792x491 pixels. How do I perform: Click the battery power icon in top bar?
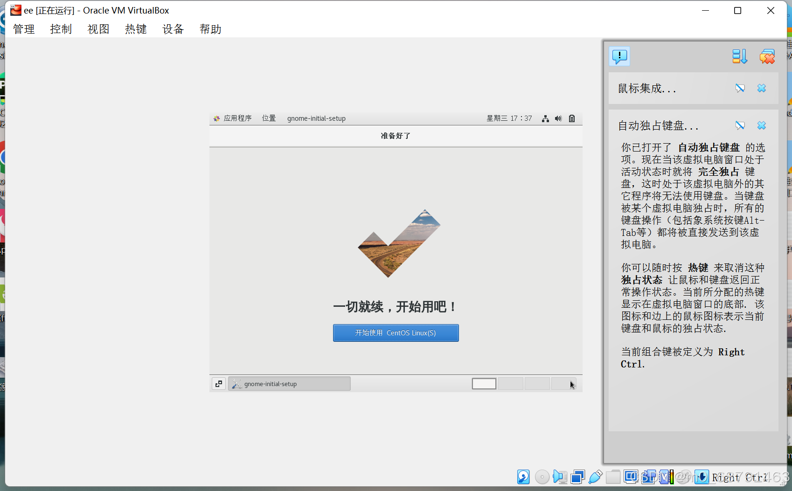pos(572,118)
